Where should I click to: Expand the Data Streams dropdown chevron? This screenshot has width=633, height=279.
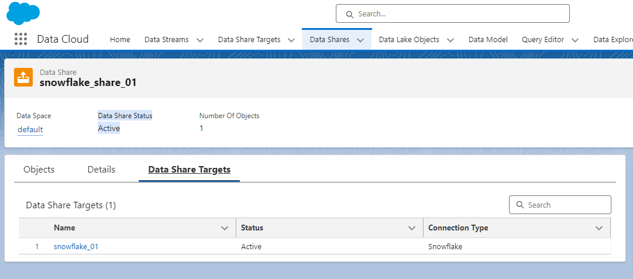[200, 40]
